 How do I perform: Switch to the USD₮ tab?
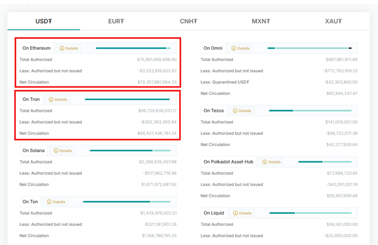44,21
